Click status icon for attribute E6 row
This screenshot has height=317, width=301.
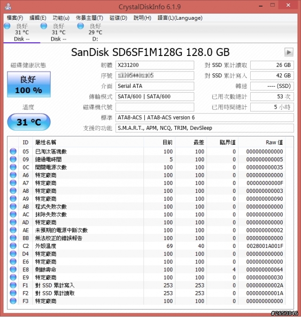tap(13, 262)
